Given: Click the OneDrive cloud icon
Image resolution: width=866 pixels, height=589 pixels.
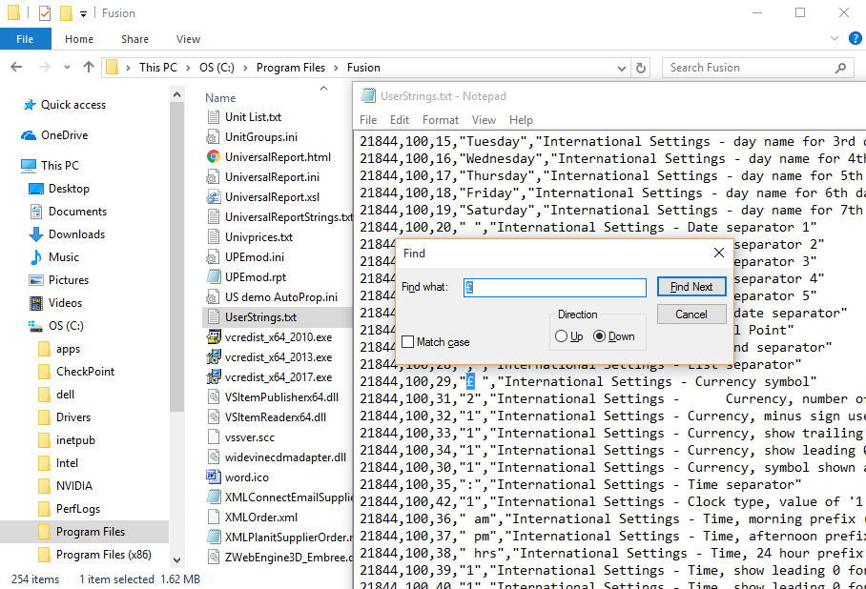Looking at the screenshot, I should [29, 135].
